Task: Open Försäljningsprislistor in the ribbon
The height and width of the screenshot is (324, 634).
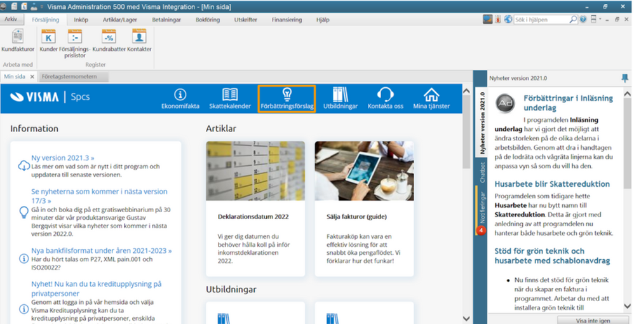Action: (x=75, y=43)
